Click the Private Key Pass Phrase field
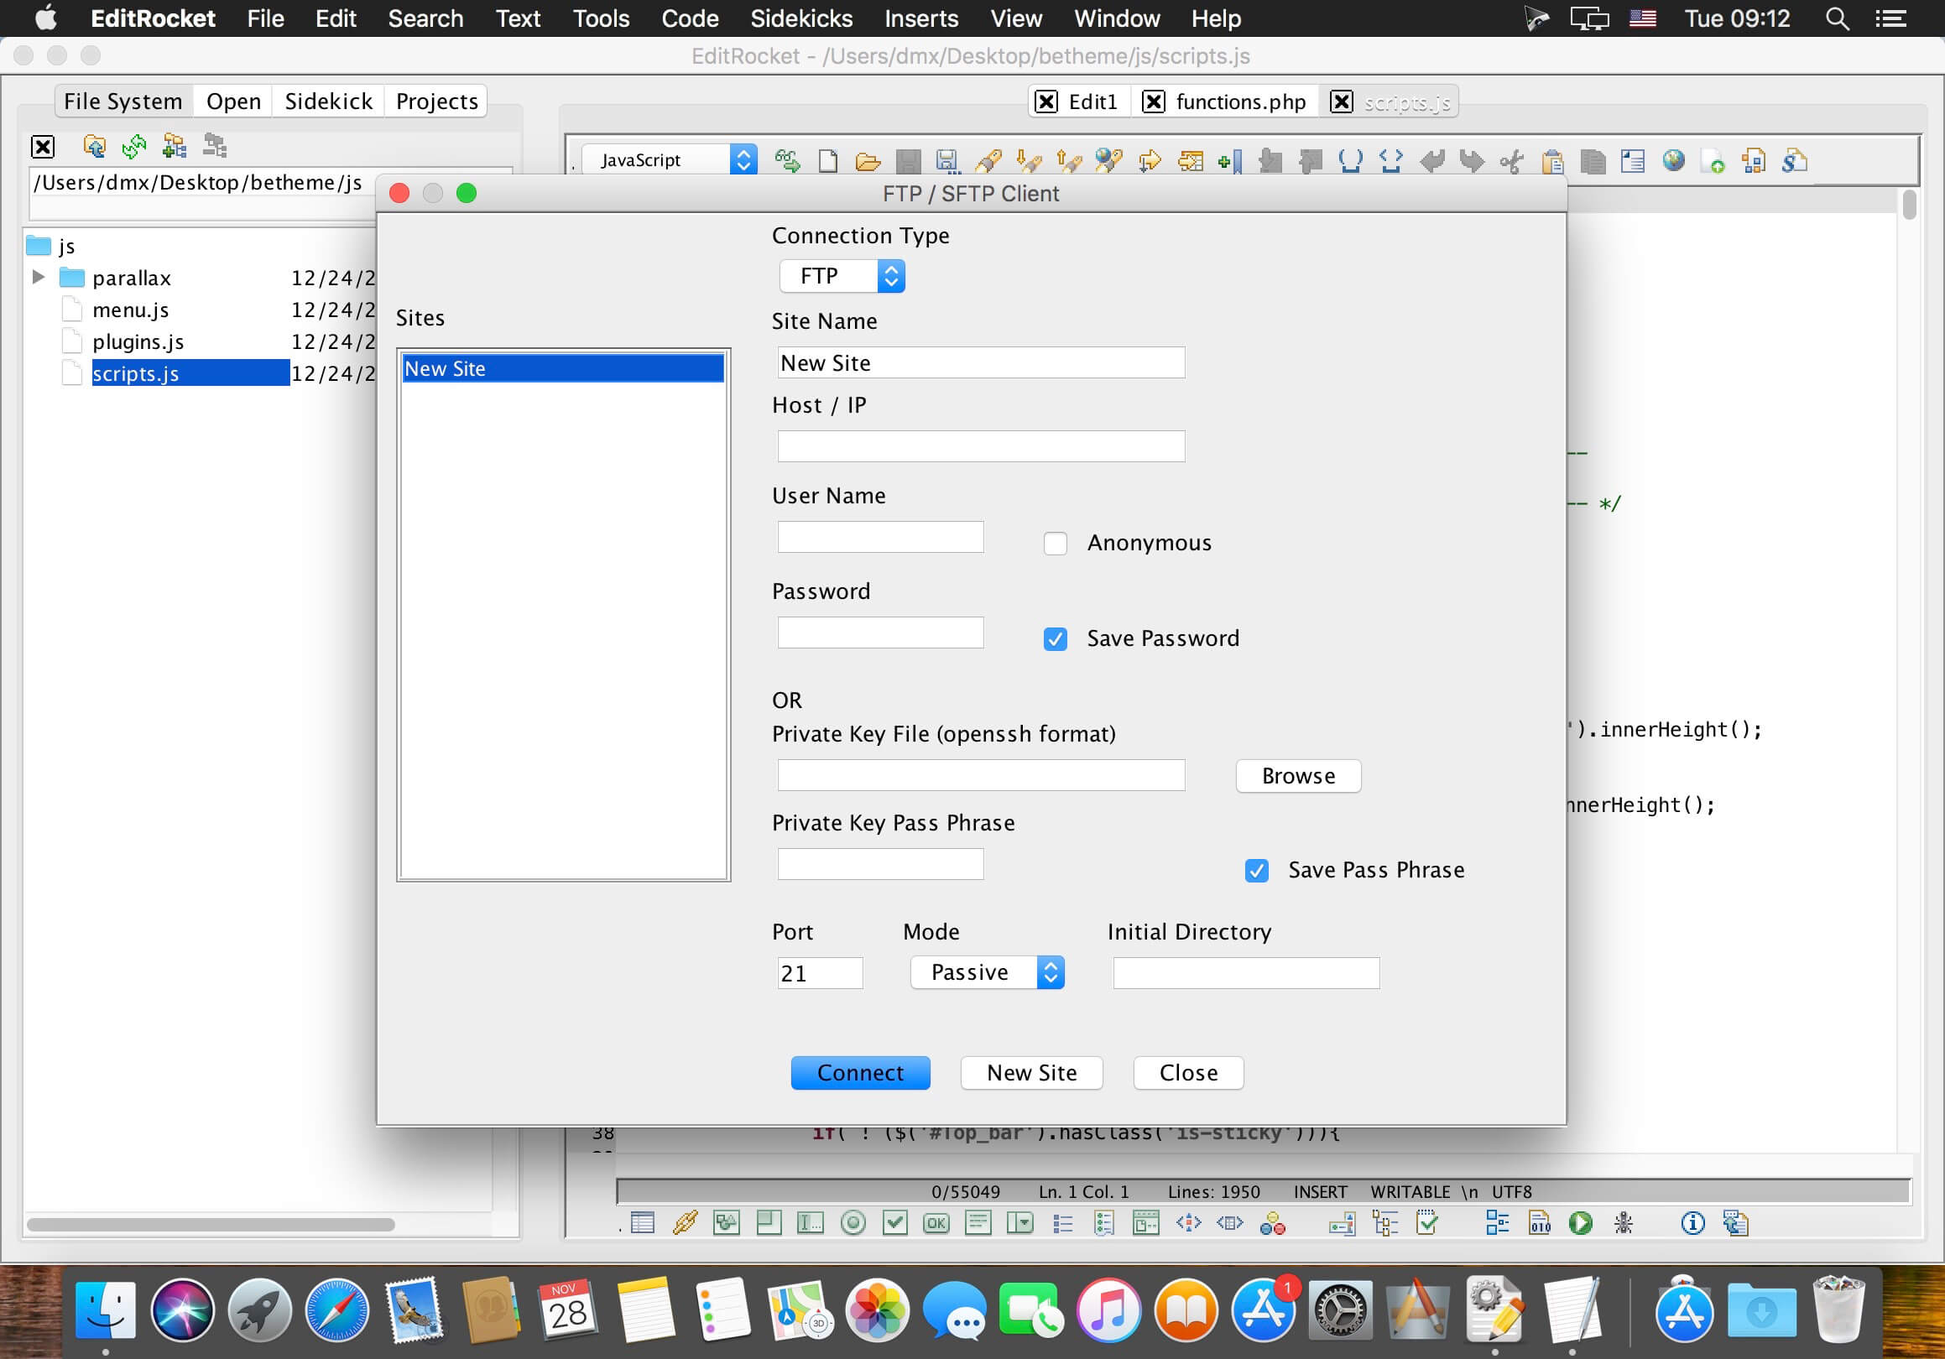 click(x=880, y=864)
